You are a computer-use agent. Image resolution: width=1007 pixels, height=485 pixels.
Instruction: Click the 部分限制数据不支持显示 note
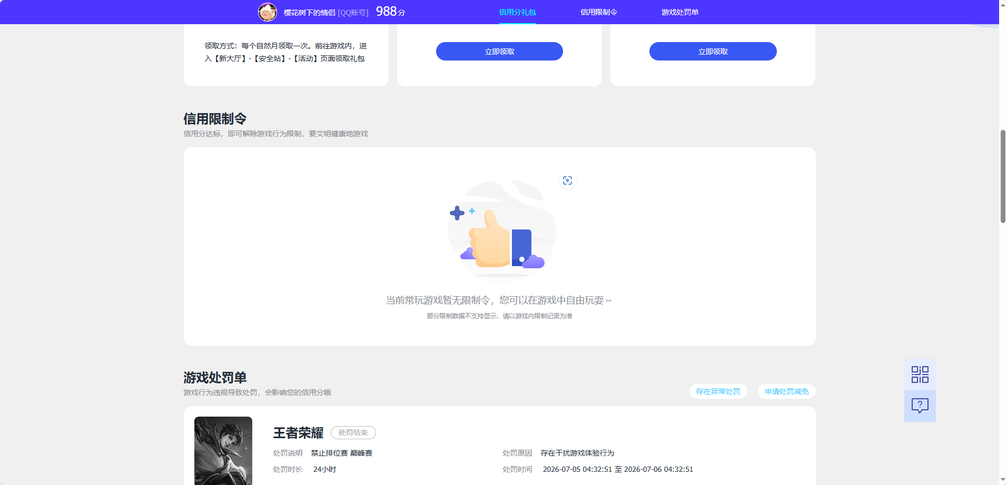(x=499, y=316)
